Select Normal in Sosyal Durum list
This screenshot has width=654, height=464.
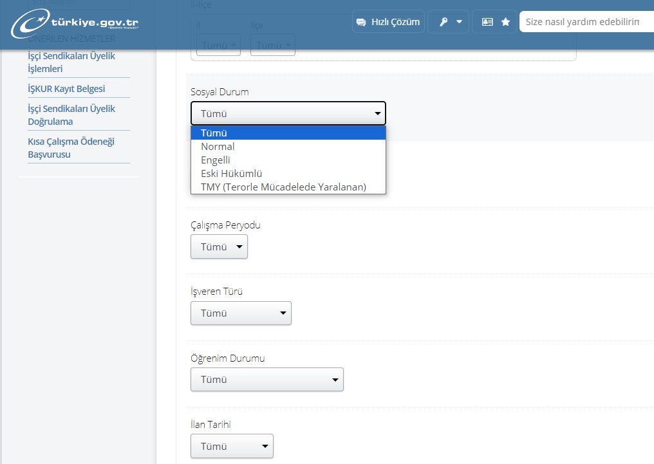tap(288, 146)
